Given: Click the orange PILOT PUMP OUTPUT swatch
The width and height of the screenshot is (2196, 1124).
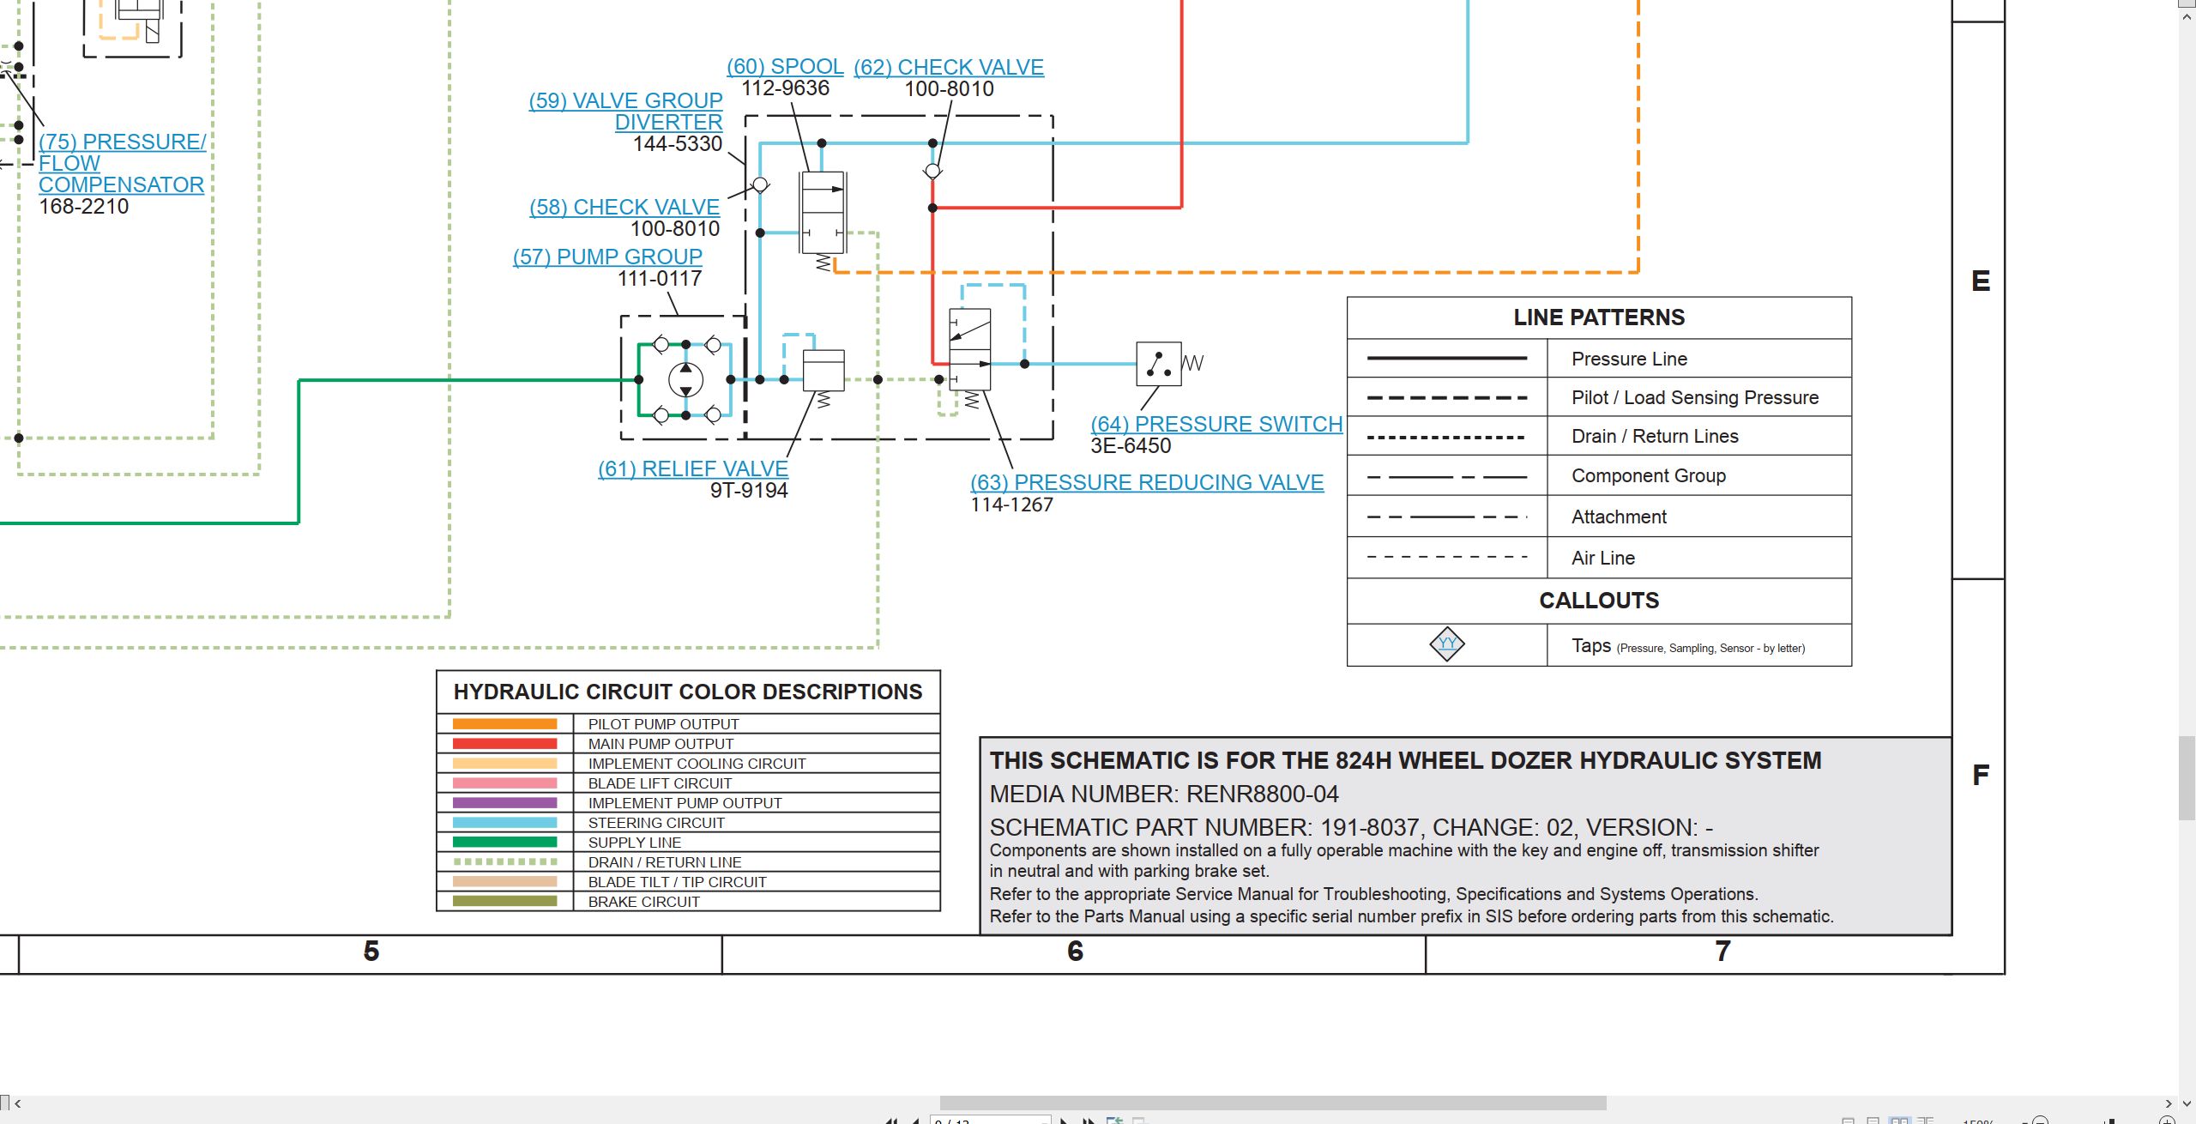Looking at the screenshot, I should [504, 724].
